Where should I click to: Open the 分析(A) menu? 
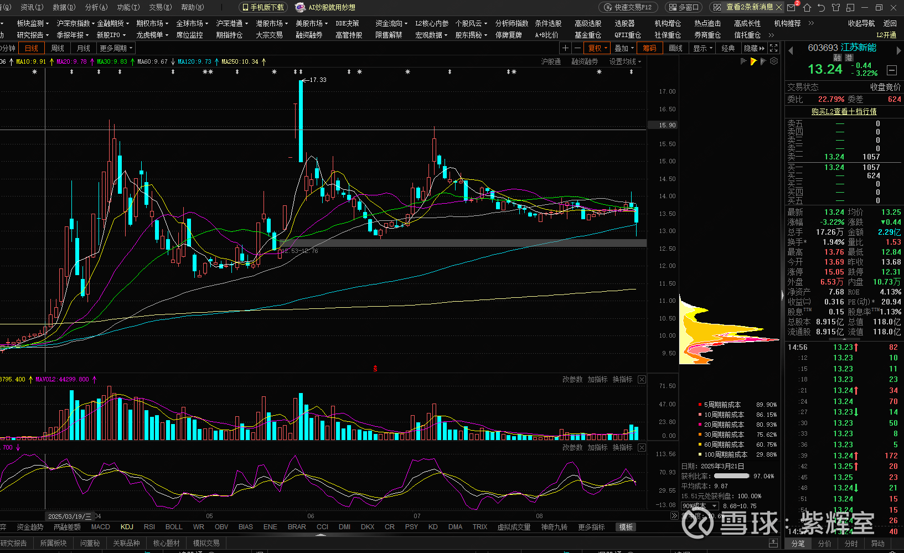(x=96, y=7)
